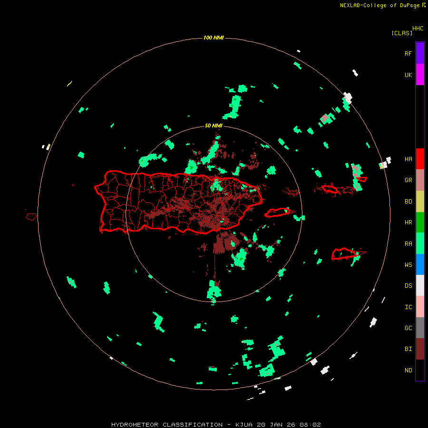Pick the HR dark green legend swatch
428x428 pixels.
coord(420,223)
